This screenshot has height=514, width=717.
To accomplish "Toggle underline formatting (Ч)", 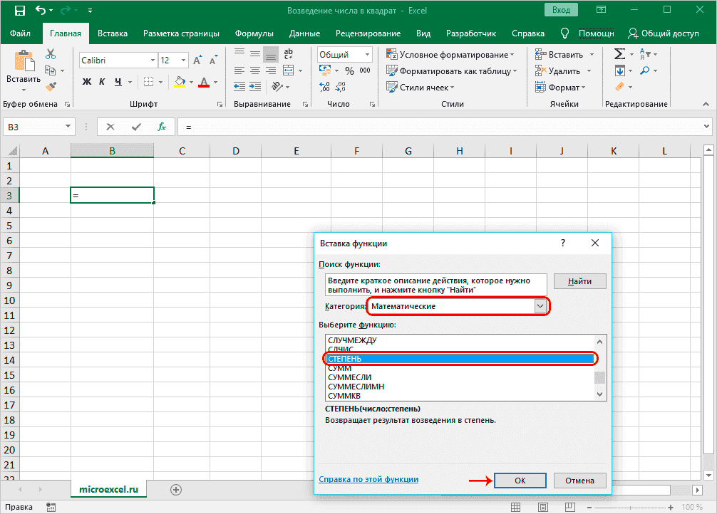I will 118,82.
